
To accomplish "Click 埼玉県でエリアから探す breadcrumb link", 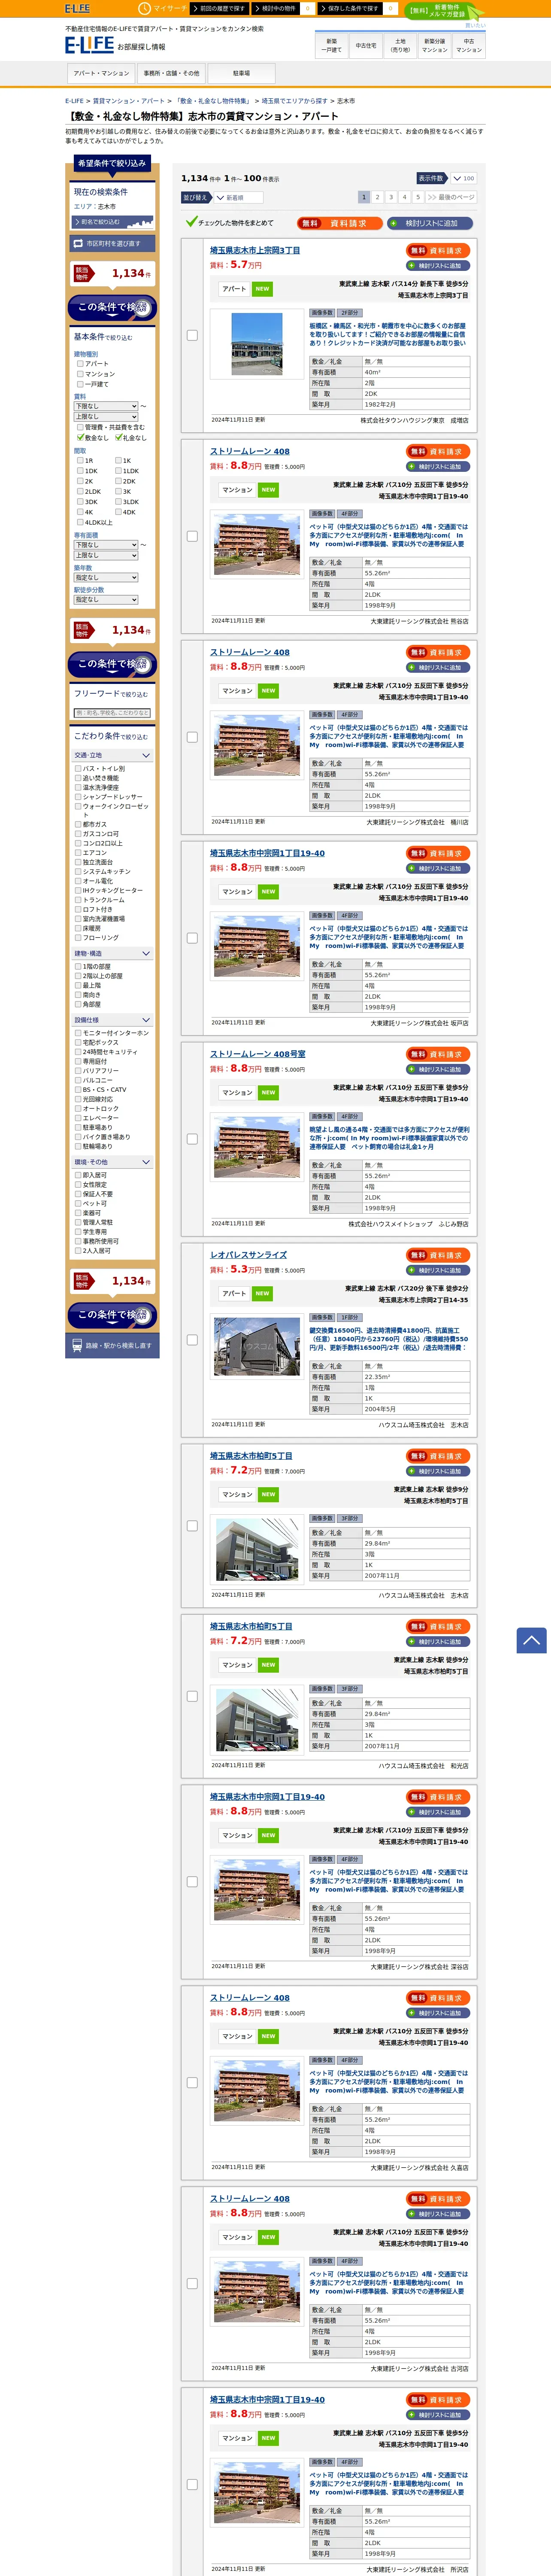I will [294, 101].
